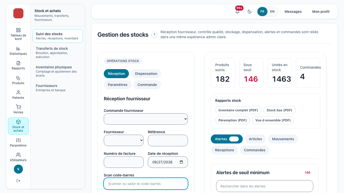Show the Commandes list tab
344x193 pixels.
(255, 150)
